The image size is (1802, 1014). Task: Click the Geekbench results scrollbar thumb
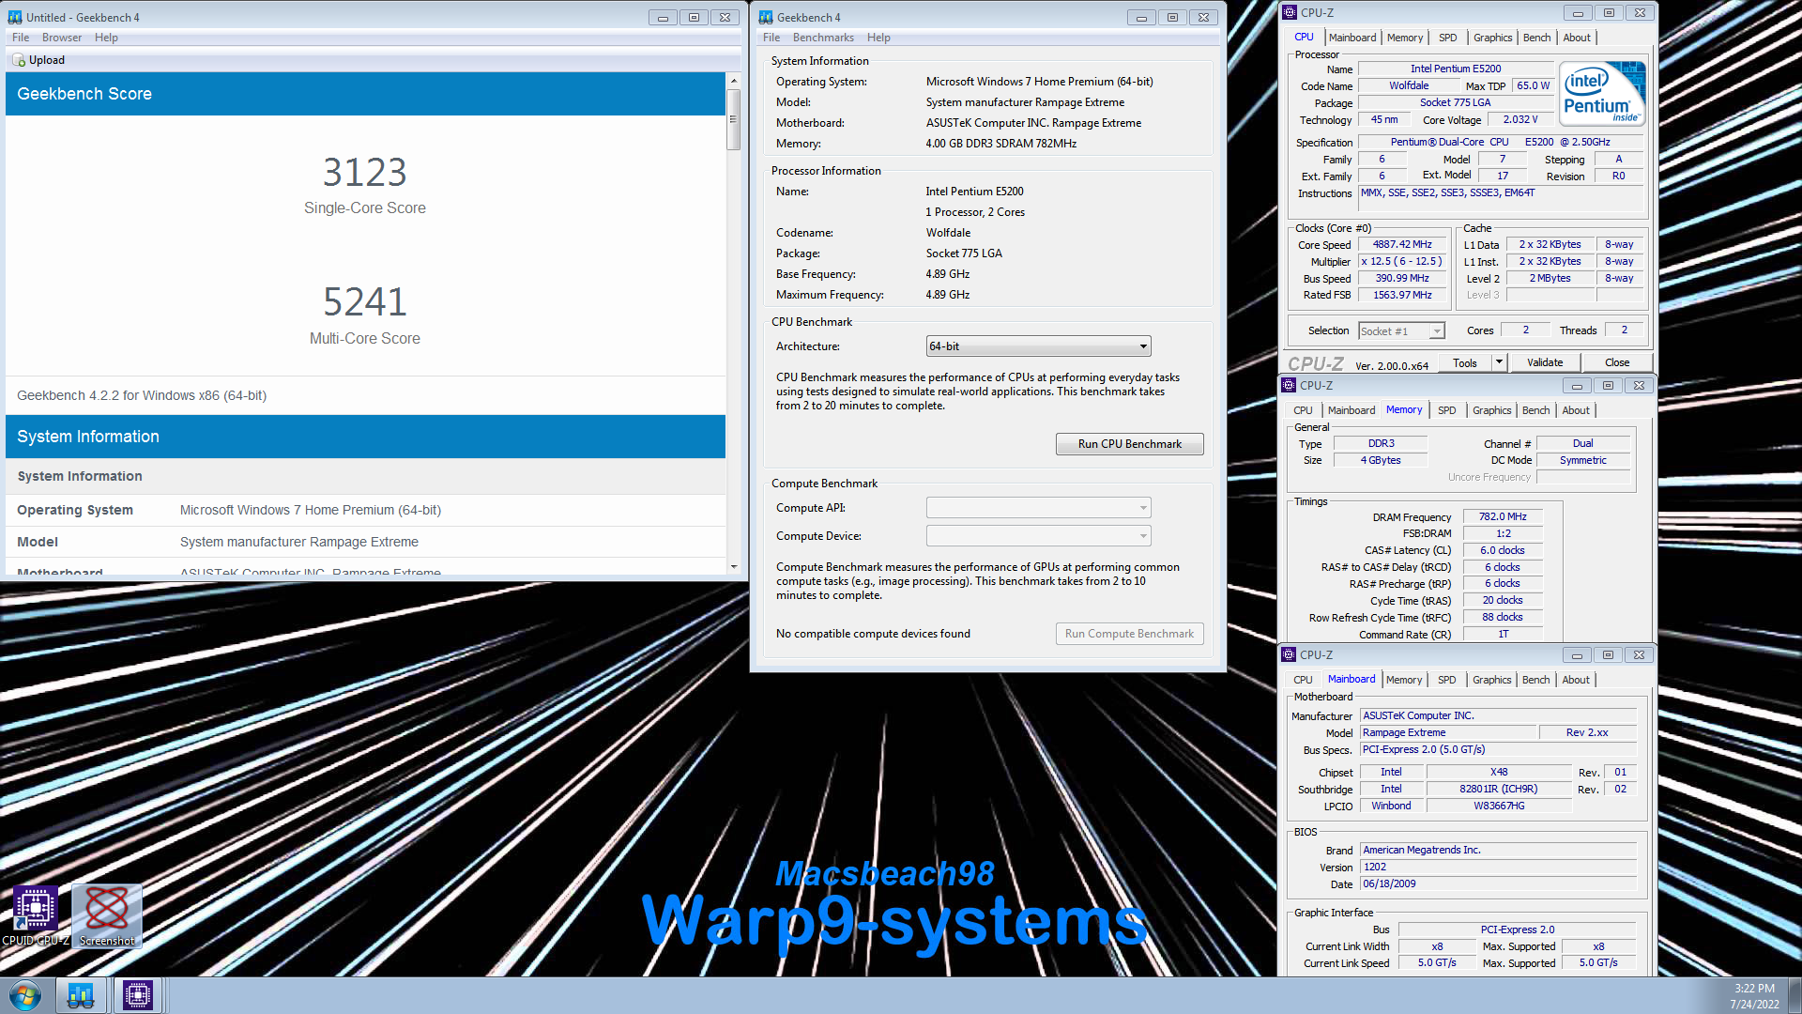coord(733,120)
